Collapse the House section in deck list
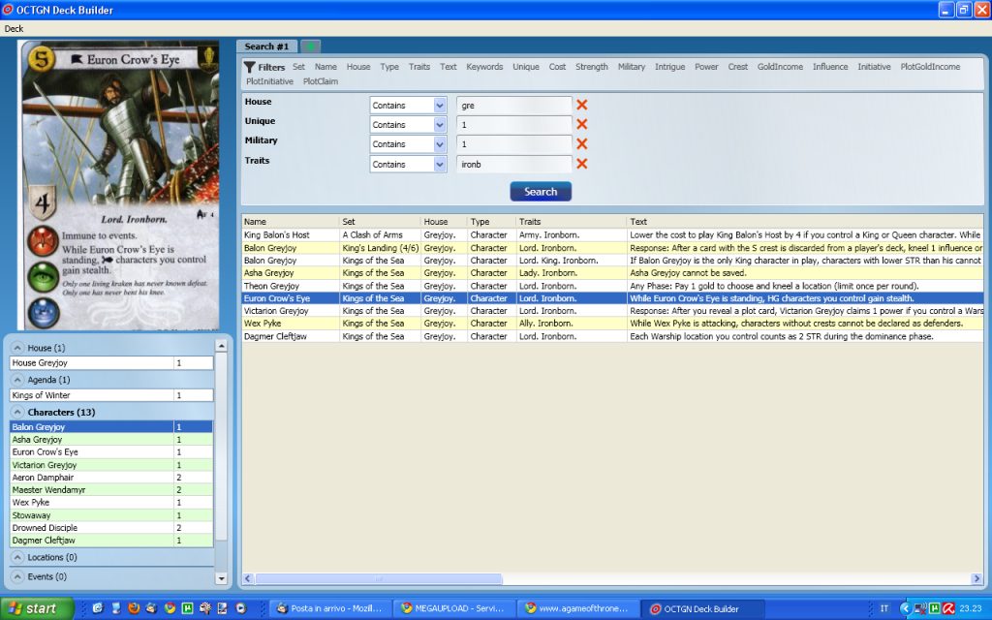Image resolution: width=992 pixels, height=620 pixels. [16, 348]
